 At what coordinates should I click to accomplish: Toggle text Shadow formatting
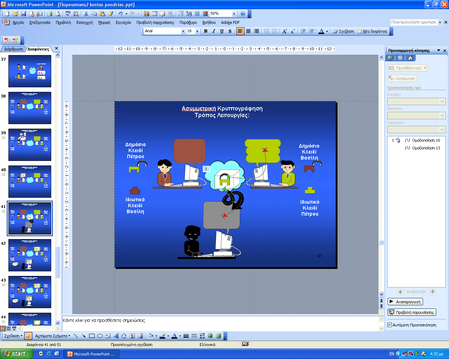(230, 31)
